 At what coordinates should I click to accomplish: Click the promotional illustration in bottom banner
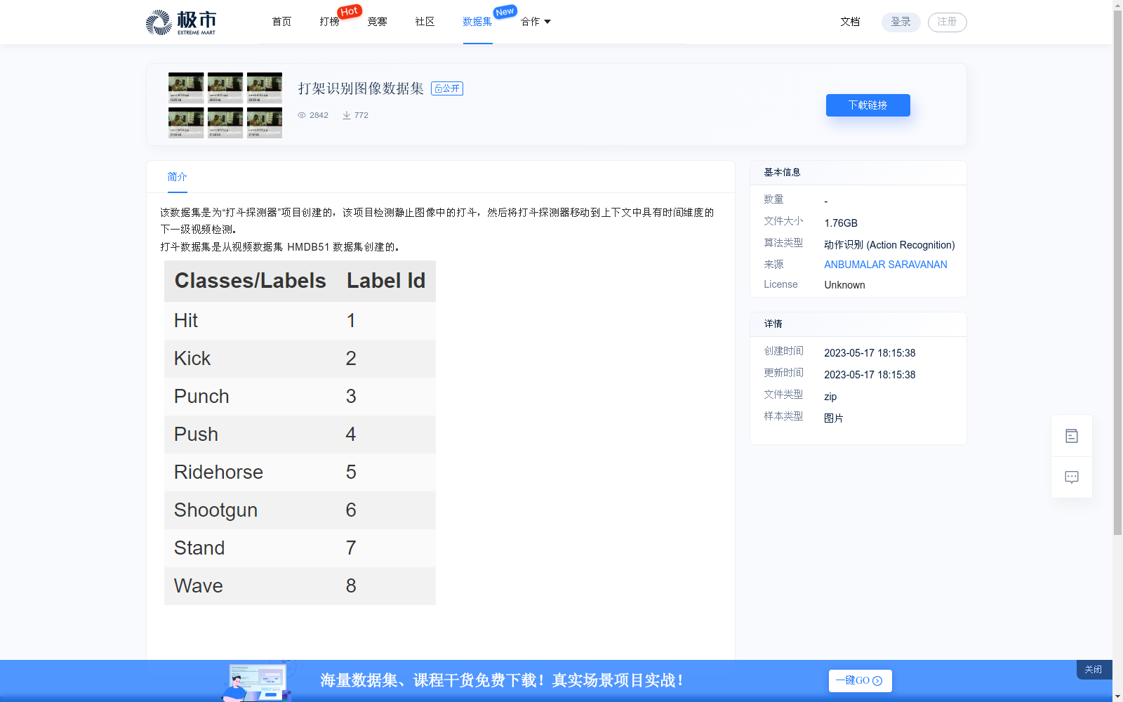click(258, 681)
